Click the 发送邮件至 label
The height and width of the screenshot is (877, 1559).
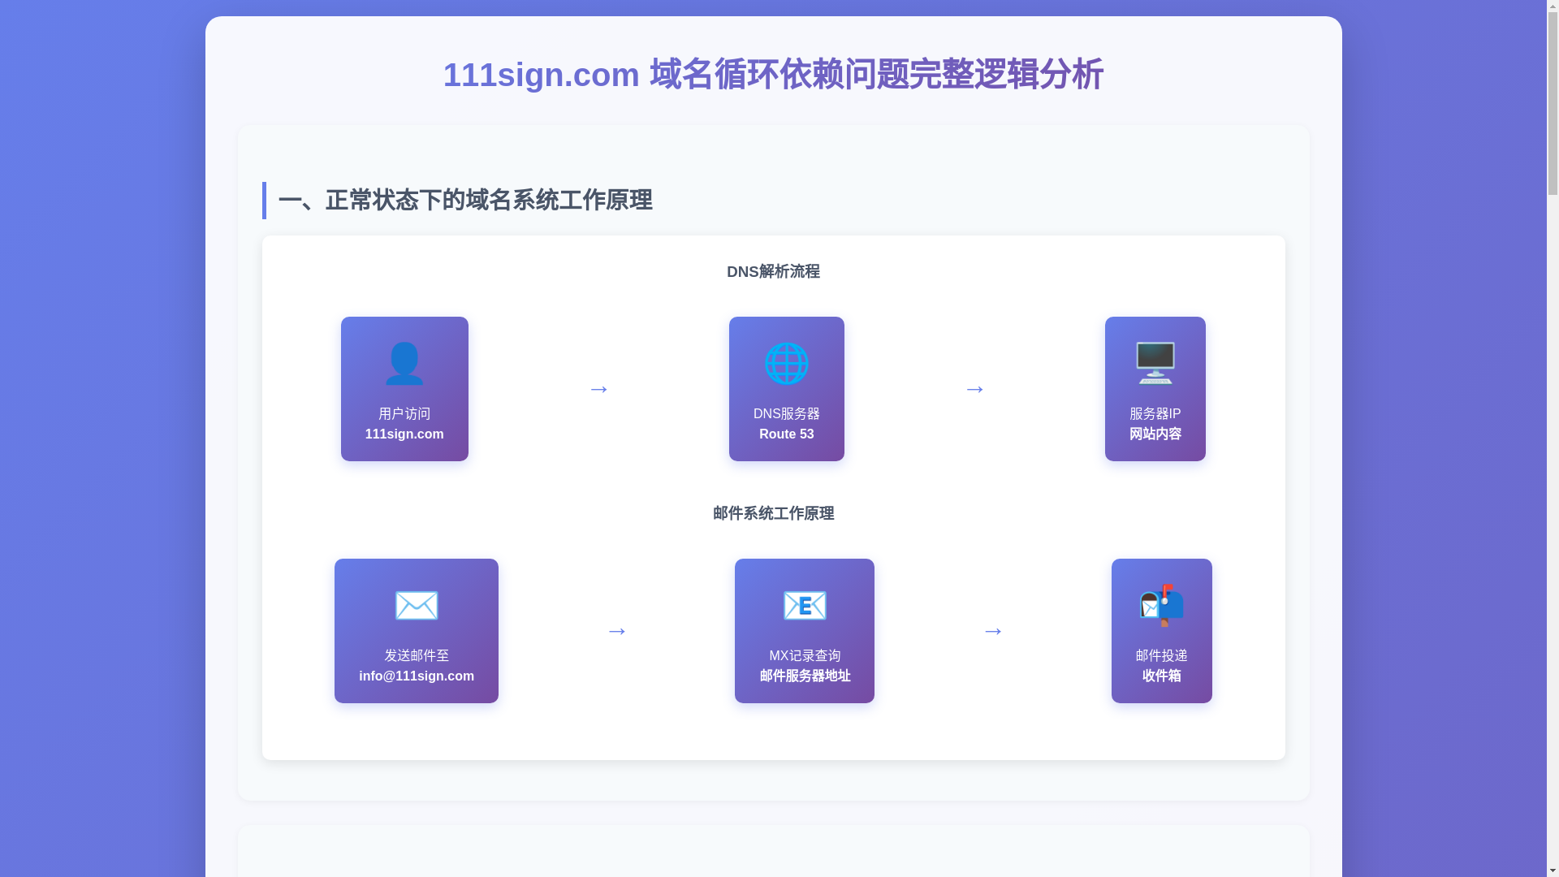point(416,656)
